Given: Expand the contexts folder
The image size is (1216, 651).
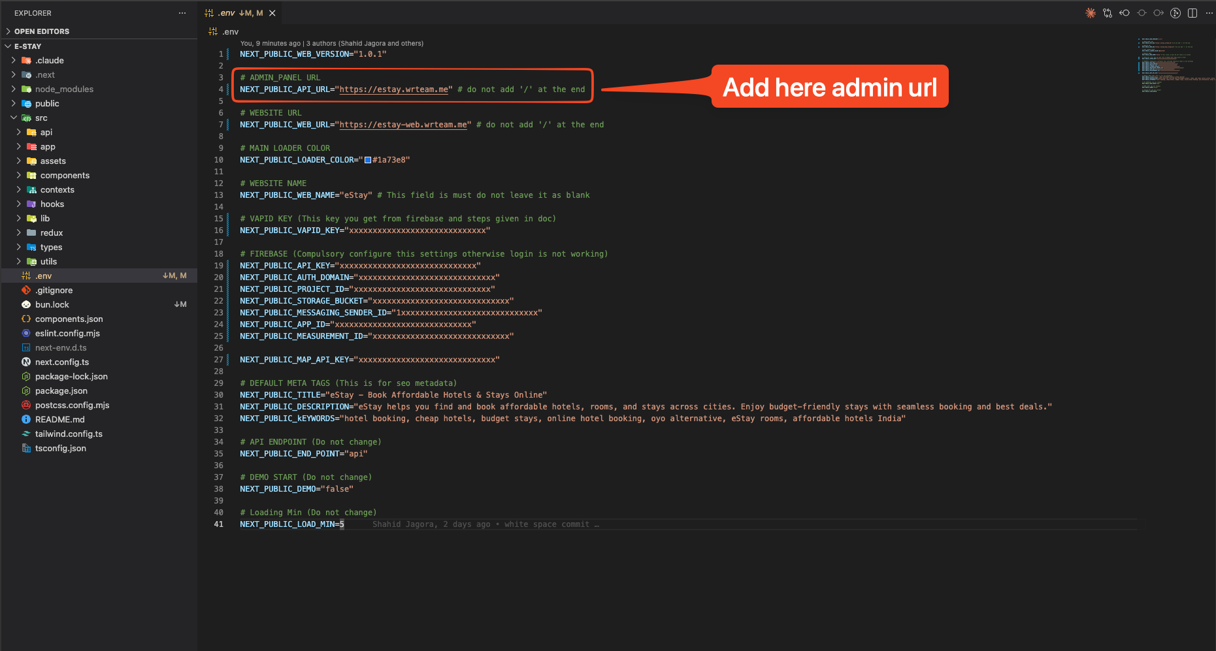Looking at the screenshot, I should tap(58, 189).
